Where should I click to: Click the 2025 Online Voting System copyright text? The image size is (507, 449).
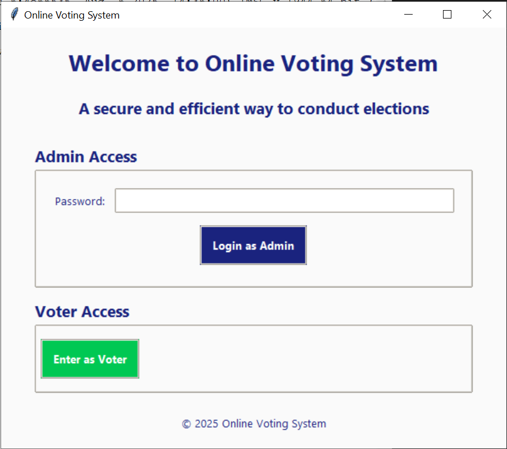pos(253,424)
